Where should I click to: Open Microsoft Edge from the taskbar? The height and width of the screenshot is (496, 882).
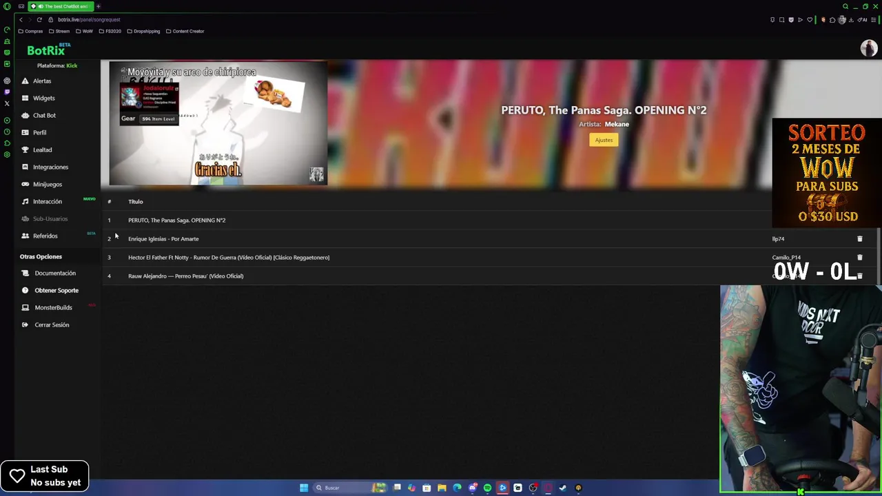pyautogui.click(x=457, y=488)
